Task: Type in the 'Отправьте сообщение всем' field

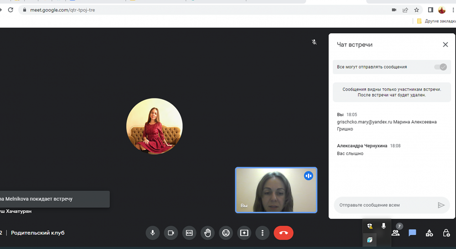Action: pos(383,205)
